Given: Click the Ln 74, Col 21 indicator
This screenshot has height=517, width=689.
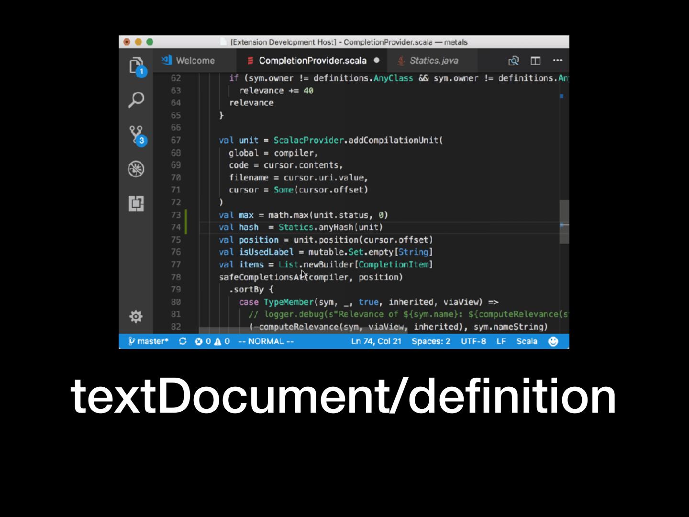Looking at the screenshot, I should point(376,341).
